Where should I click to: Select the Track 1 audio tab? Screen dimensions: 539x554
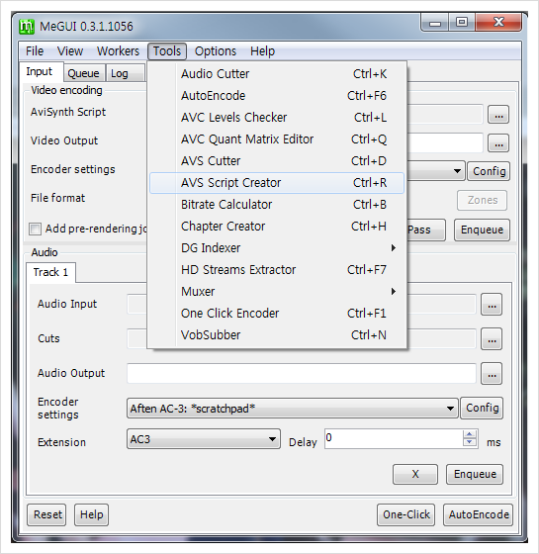pos(50,272)
